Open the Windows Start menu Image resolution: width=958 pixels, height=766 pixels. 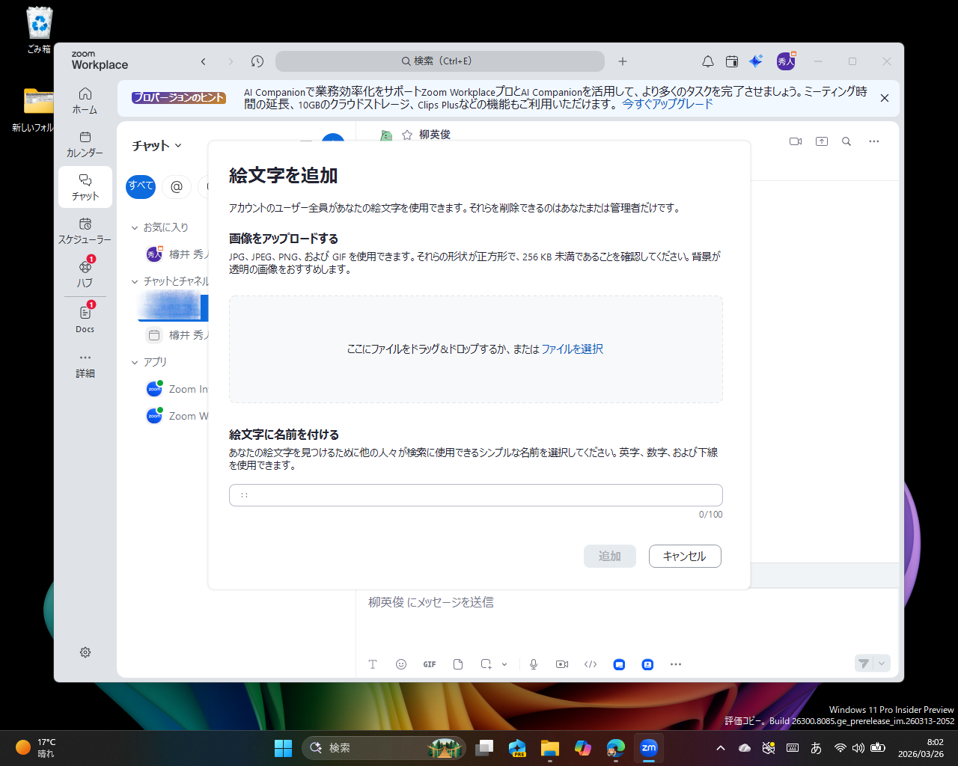tap(284, 748)
